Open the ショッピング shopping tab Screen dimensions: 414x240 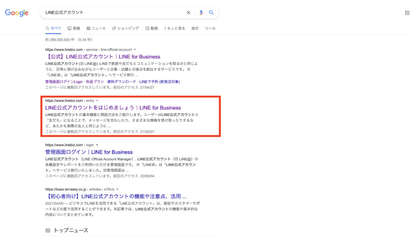[125, 28]
